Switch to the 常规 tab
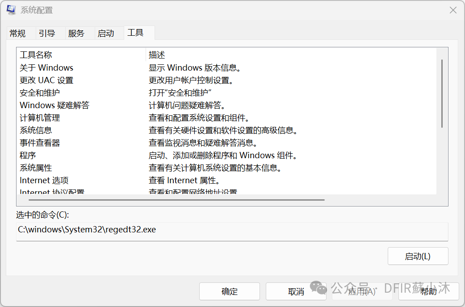The width and height of the screenshot is (465, 307). coord(21,33)
